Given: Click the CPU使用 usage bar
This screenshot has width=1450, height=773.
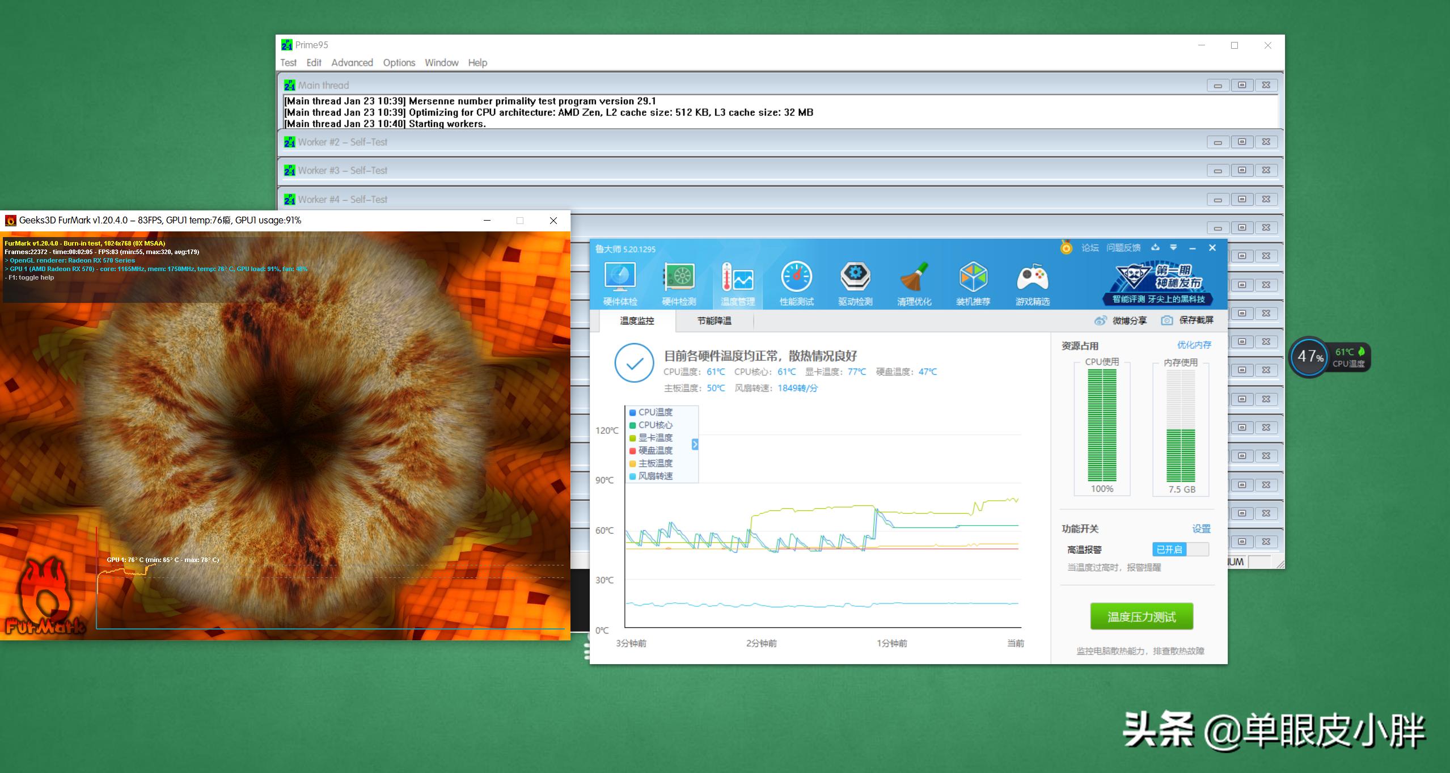Looking at the screenshot, I should [x=1102, y=425].
